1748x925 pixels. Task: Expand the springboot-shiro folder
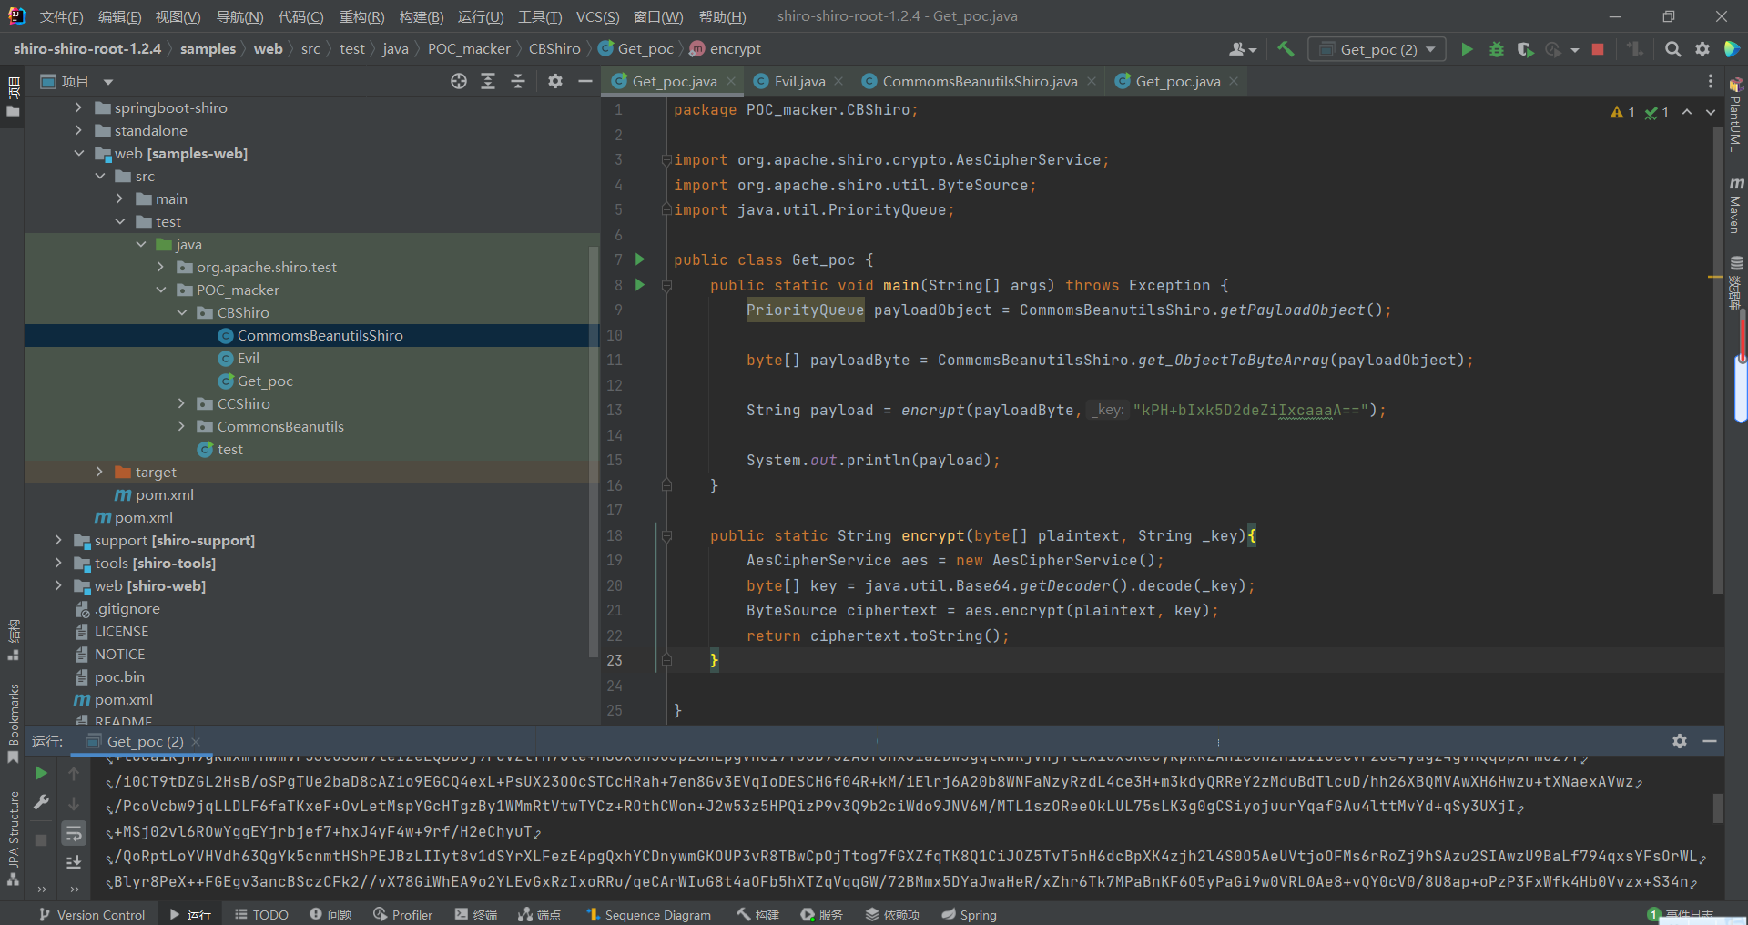click(x=78, y=107)
